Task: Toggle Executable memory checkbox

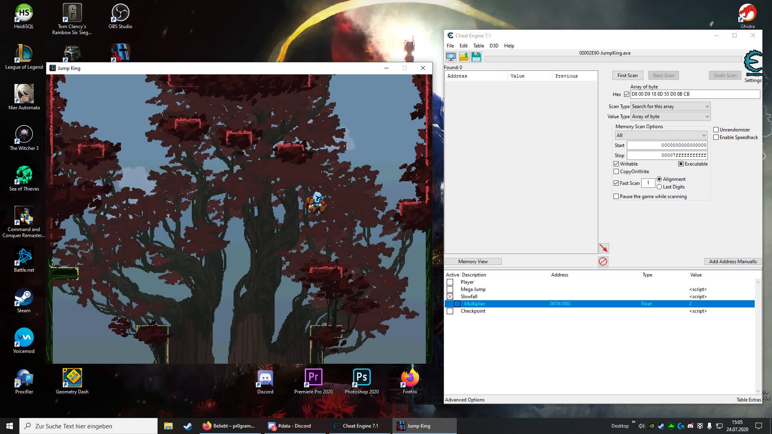Action: tap(681, 164)
